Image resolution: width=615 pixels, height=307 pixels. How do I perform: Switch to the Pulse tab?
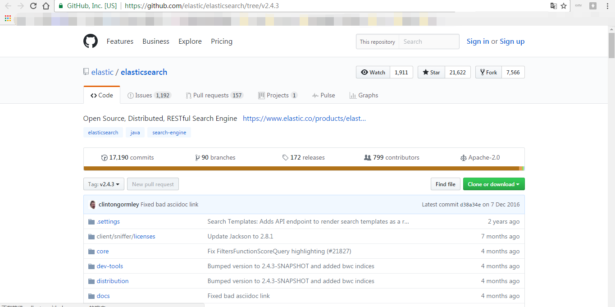point(323,96)
